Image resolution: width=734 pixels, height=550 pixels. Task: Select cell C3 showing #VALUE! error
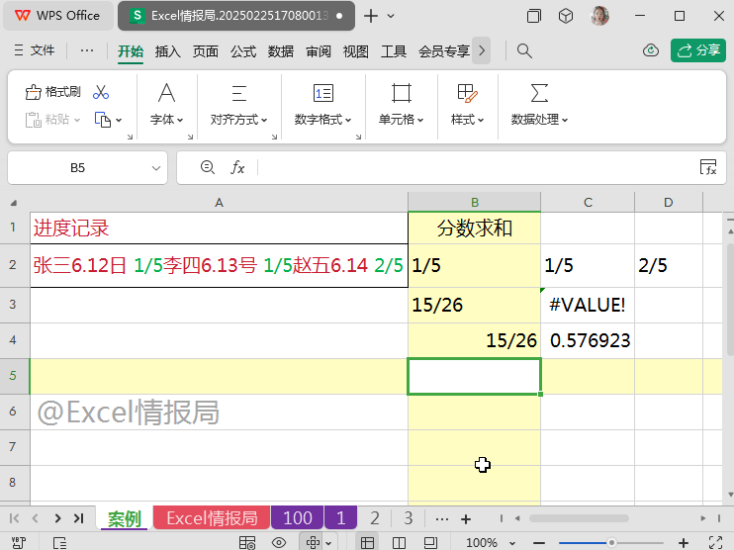coord(588,305)
